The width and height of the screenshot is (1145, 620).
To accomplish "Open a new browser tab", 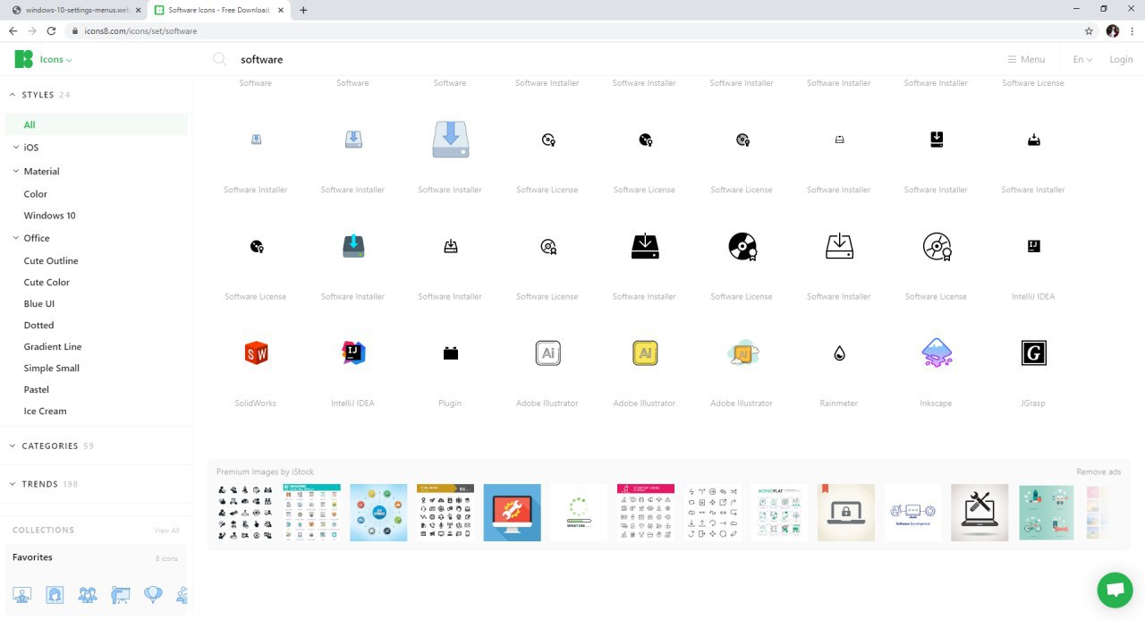I will coord(303,10).
